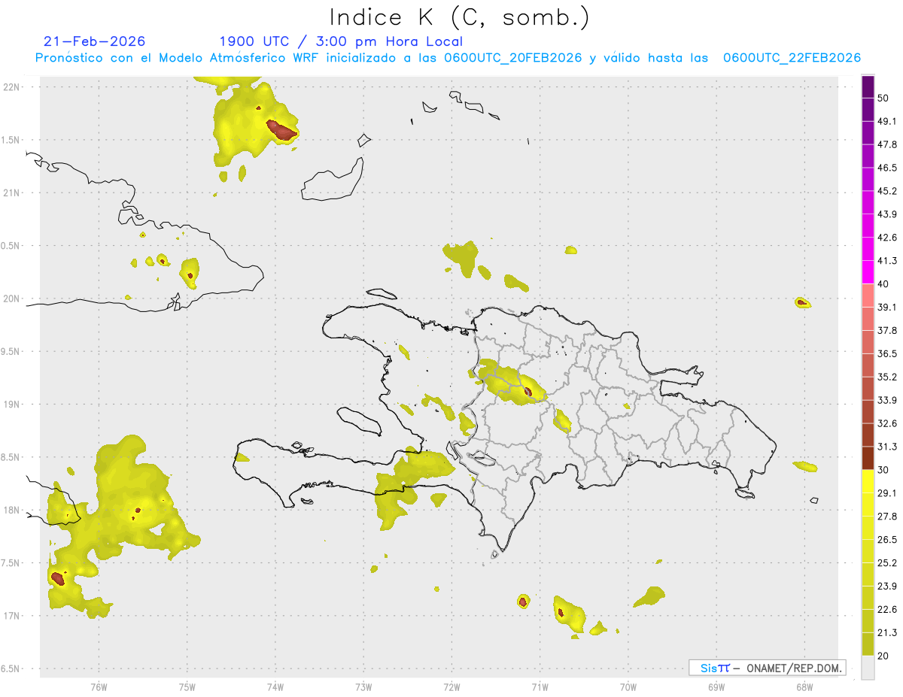Click the '70W' longitude axis label

click(x=628, y=687)
